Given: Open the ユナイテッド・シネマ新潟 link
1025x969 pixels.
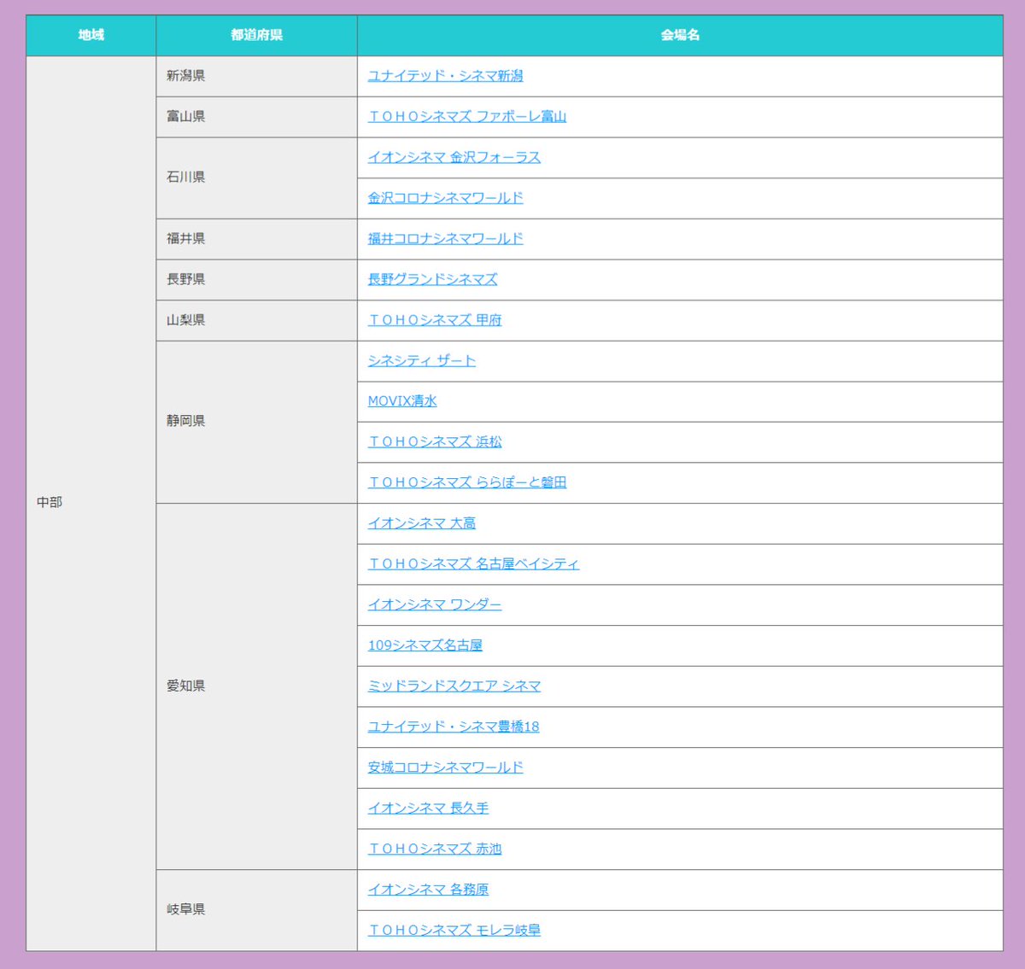Looking at the screenshot, I should click(447, 76).
